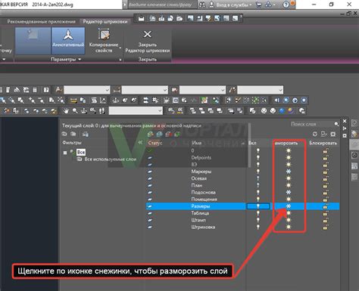
Task: Click the Блокировать column header
Action: pos(323,143)
